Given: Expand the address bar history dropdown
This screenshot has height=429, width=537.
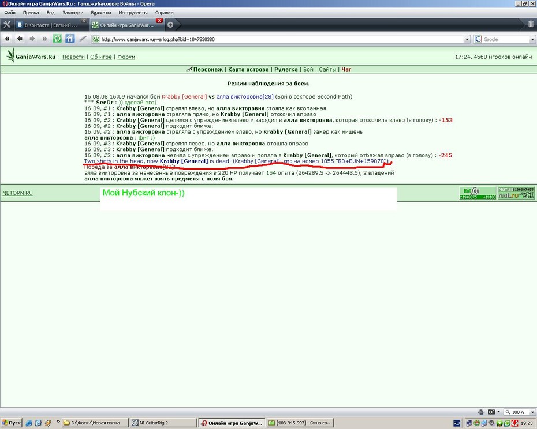Looking at the screenshot, I should point(467,39).
